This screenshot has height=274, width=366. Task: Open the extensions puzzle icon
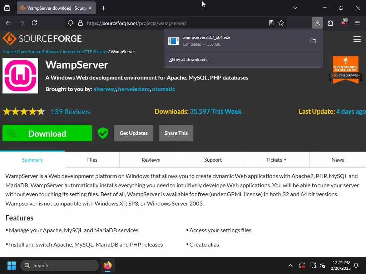tap(330, 23)
